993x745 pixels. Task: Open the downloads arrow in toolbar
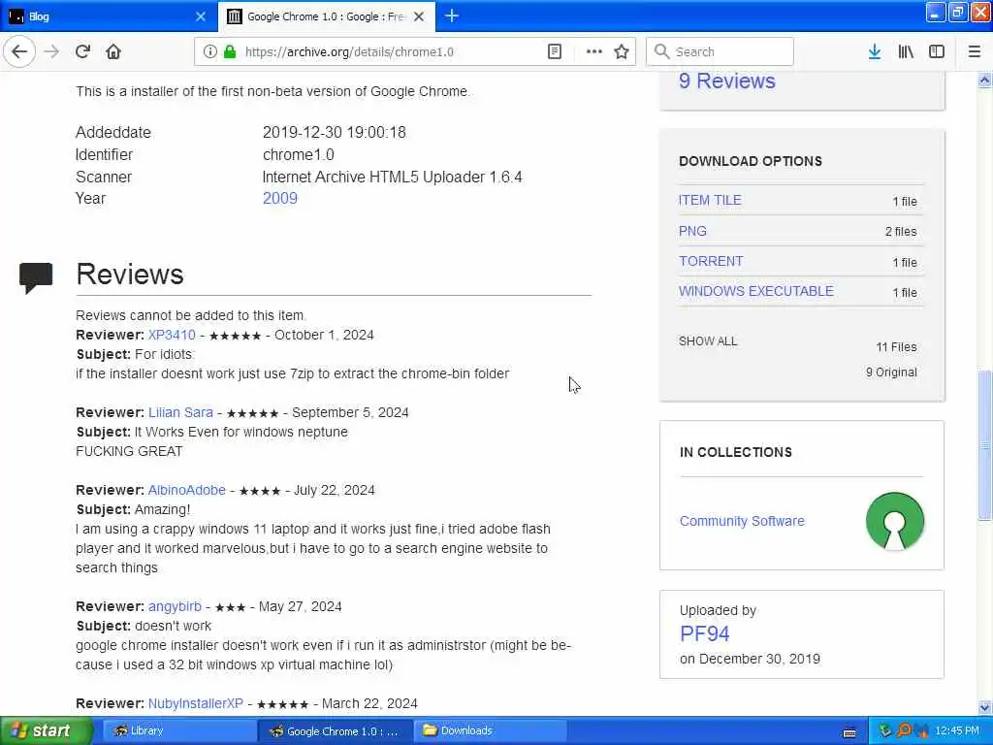tap(875, 52)
